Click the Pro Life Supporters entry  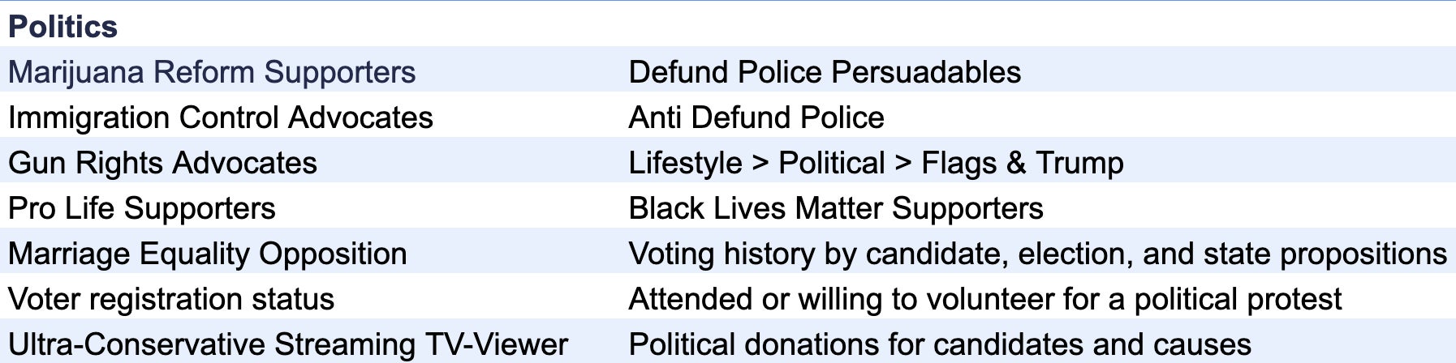pos(142,208)
